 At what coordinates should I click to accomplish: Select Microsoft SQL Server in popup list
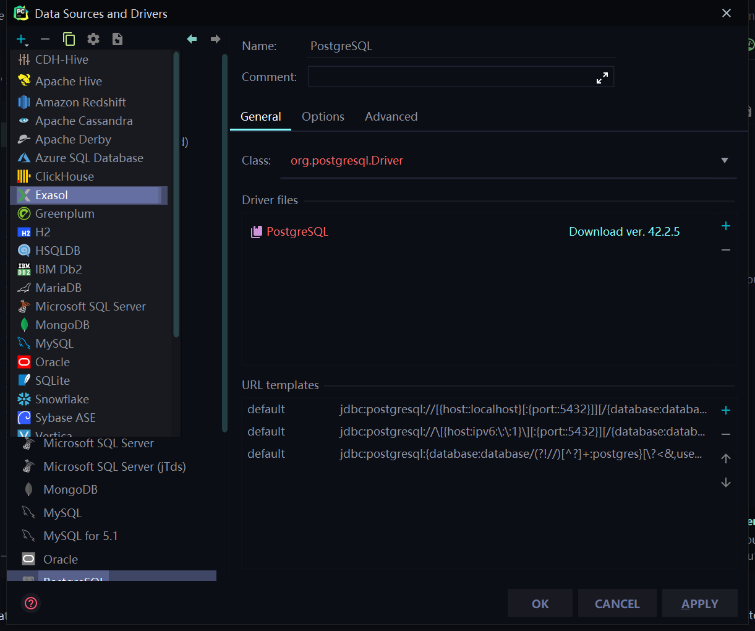pyautogui.click(x=89, y=306)
